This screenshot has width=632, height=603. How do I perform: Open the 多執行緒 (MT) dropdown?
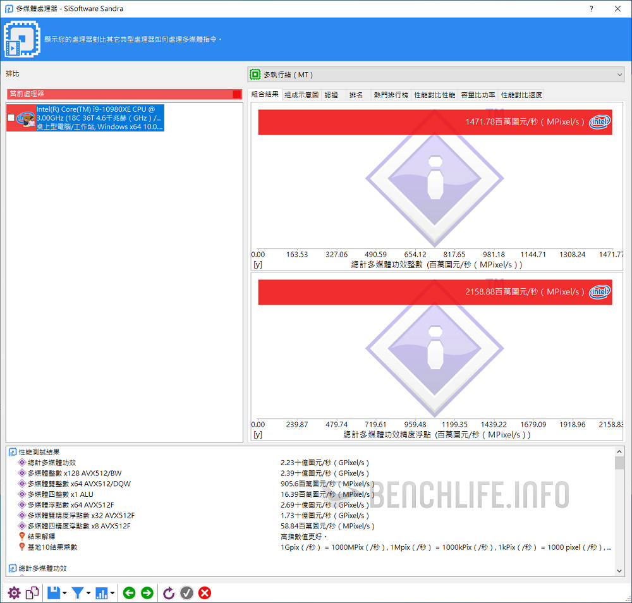pos(435,75)
